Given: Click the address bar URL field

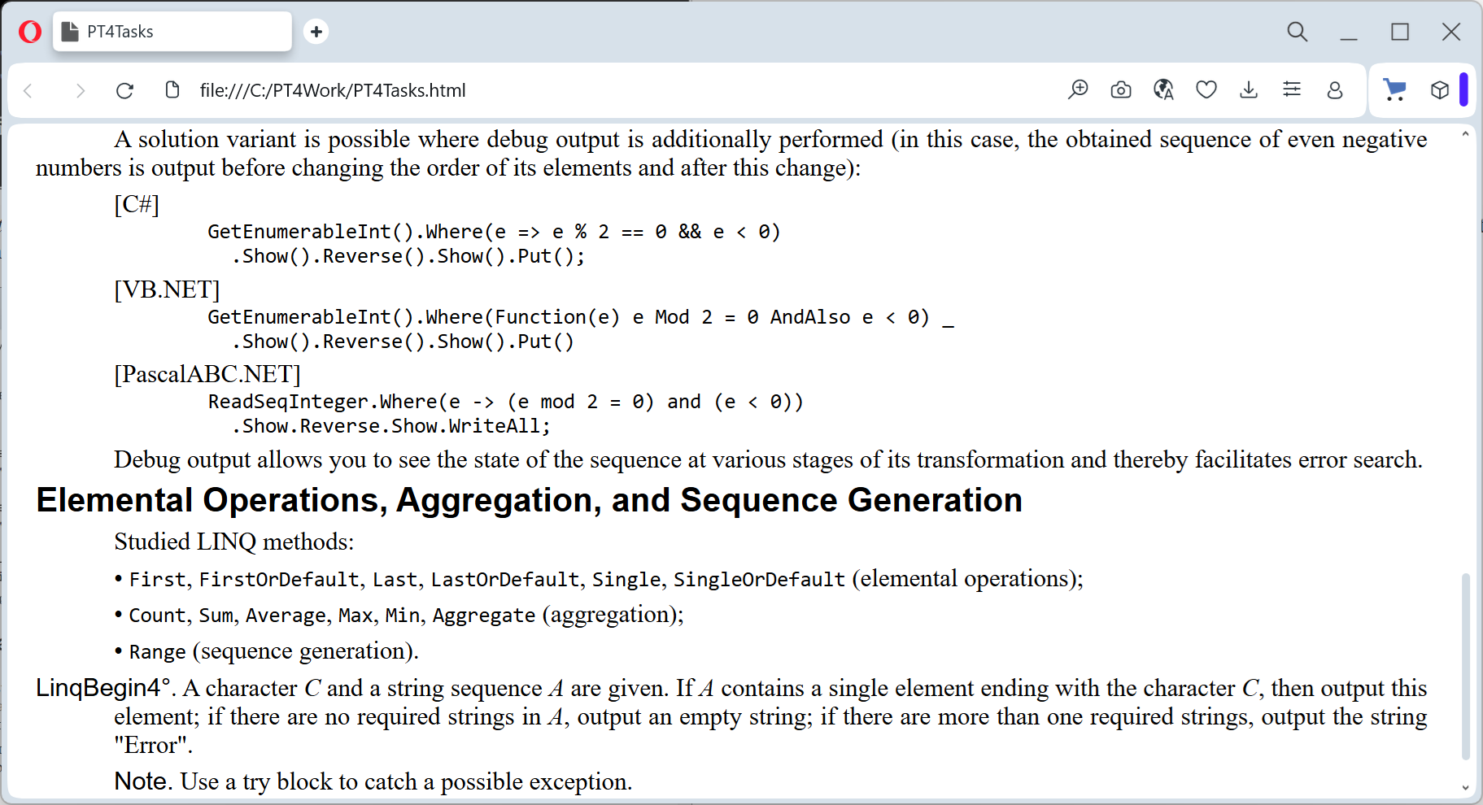Looking at the screenshot, I should (569, 90).
